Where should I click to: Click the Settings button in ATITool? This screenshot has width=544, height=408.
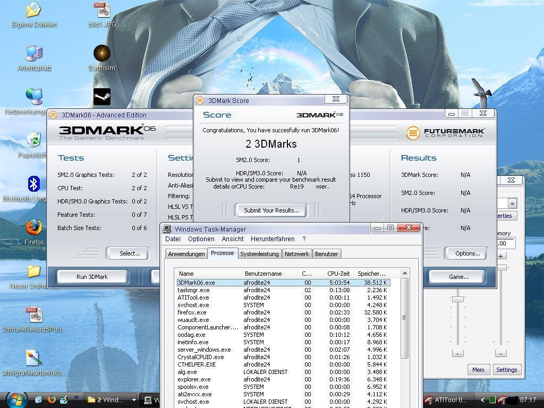pyautogui.click(x=506, y=370)
